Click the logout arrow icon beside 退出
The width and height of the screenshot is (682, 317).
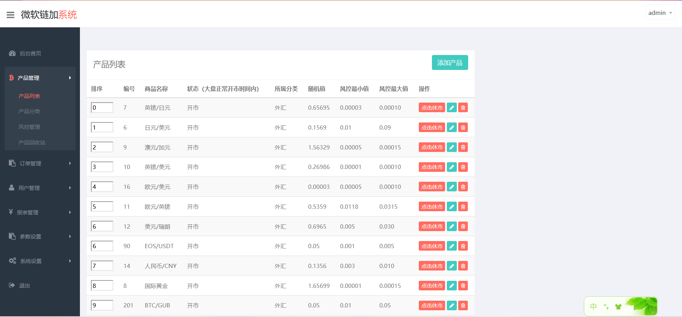(x=12, y=285)
